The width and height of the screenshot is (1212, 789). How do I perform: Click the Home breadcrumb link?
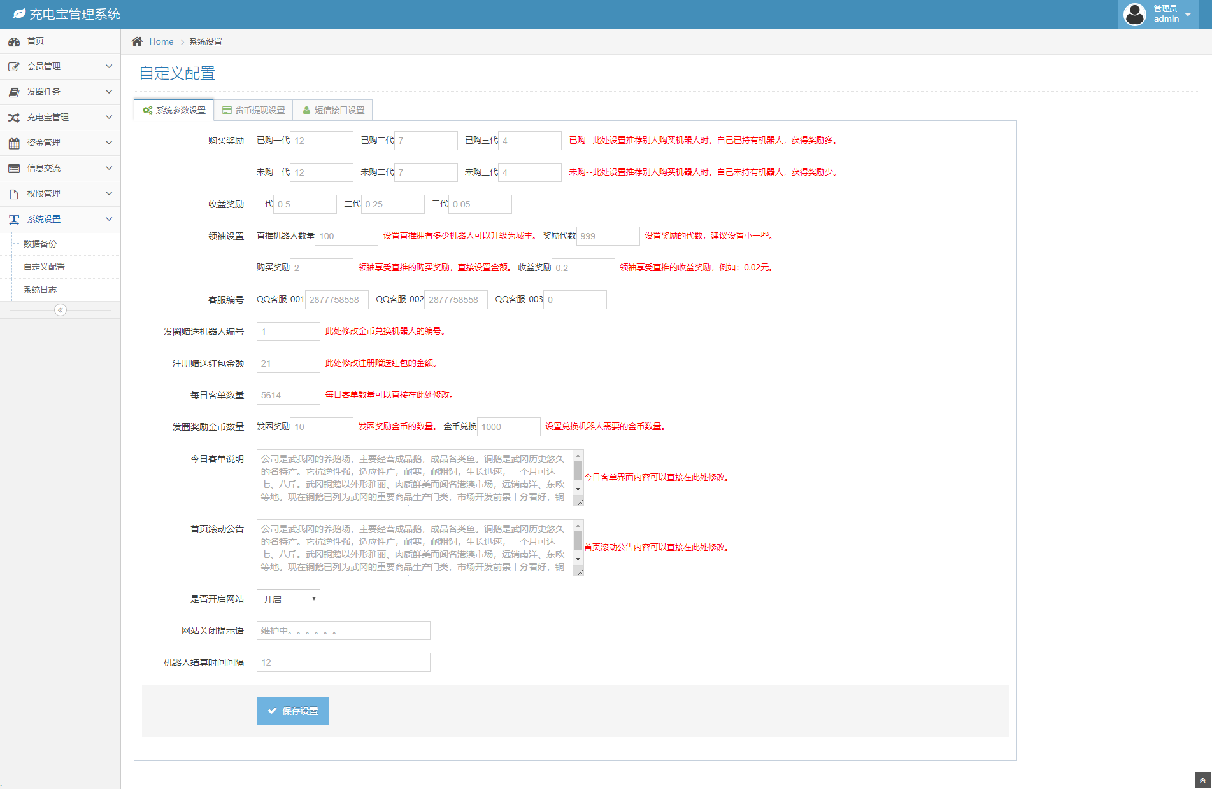tap(161, 41)
